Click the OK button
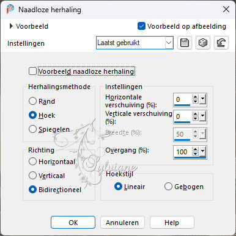The image size is (236, 236). pyautogui.click(x=73, y=223)
